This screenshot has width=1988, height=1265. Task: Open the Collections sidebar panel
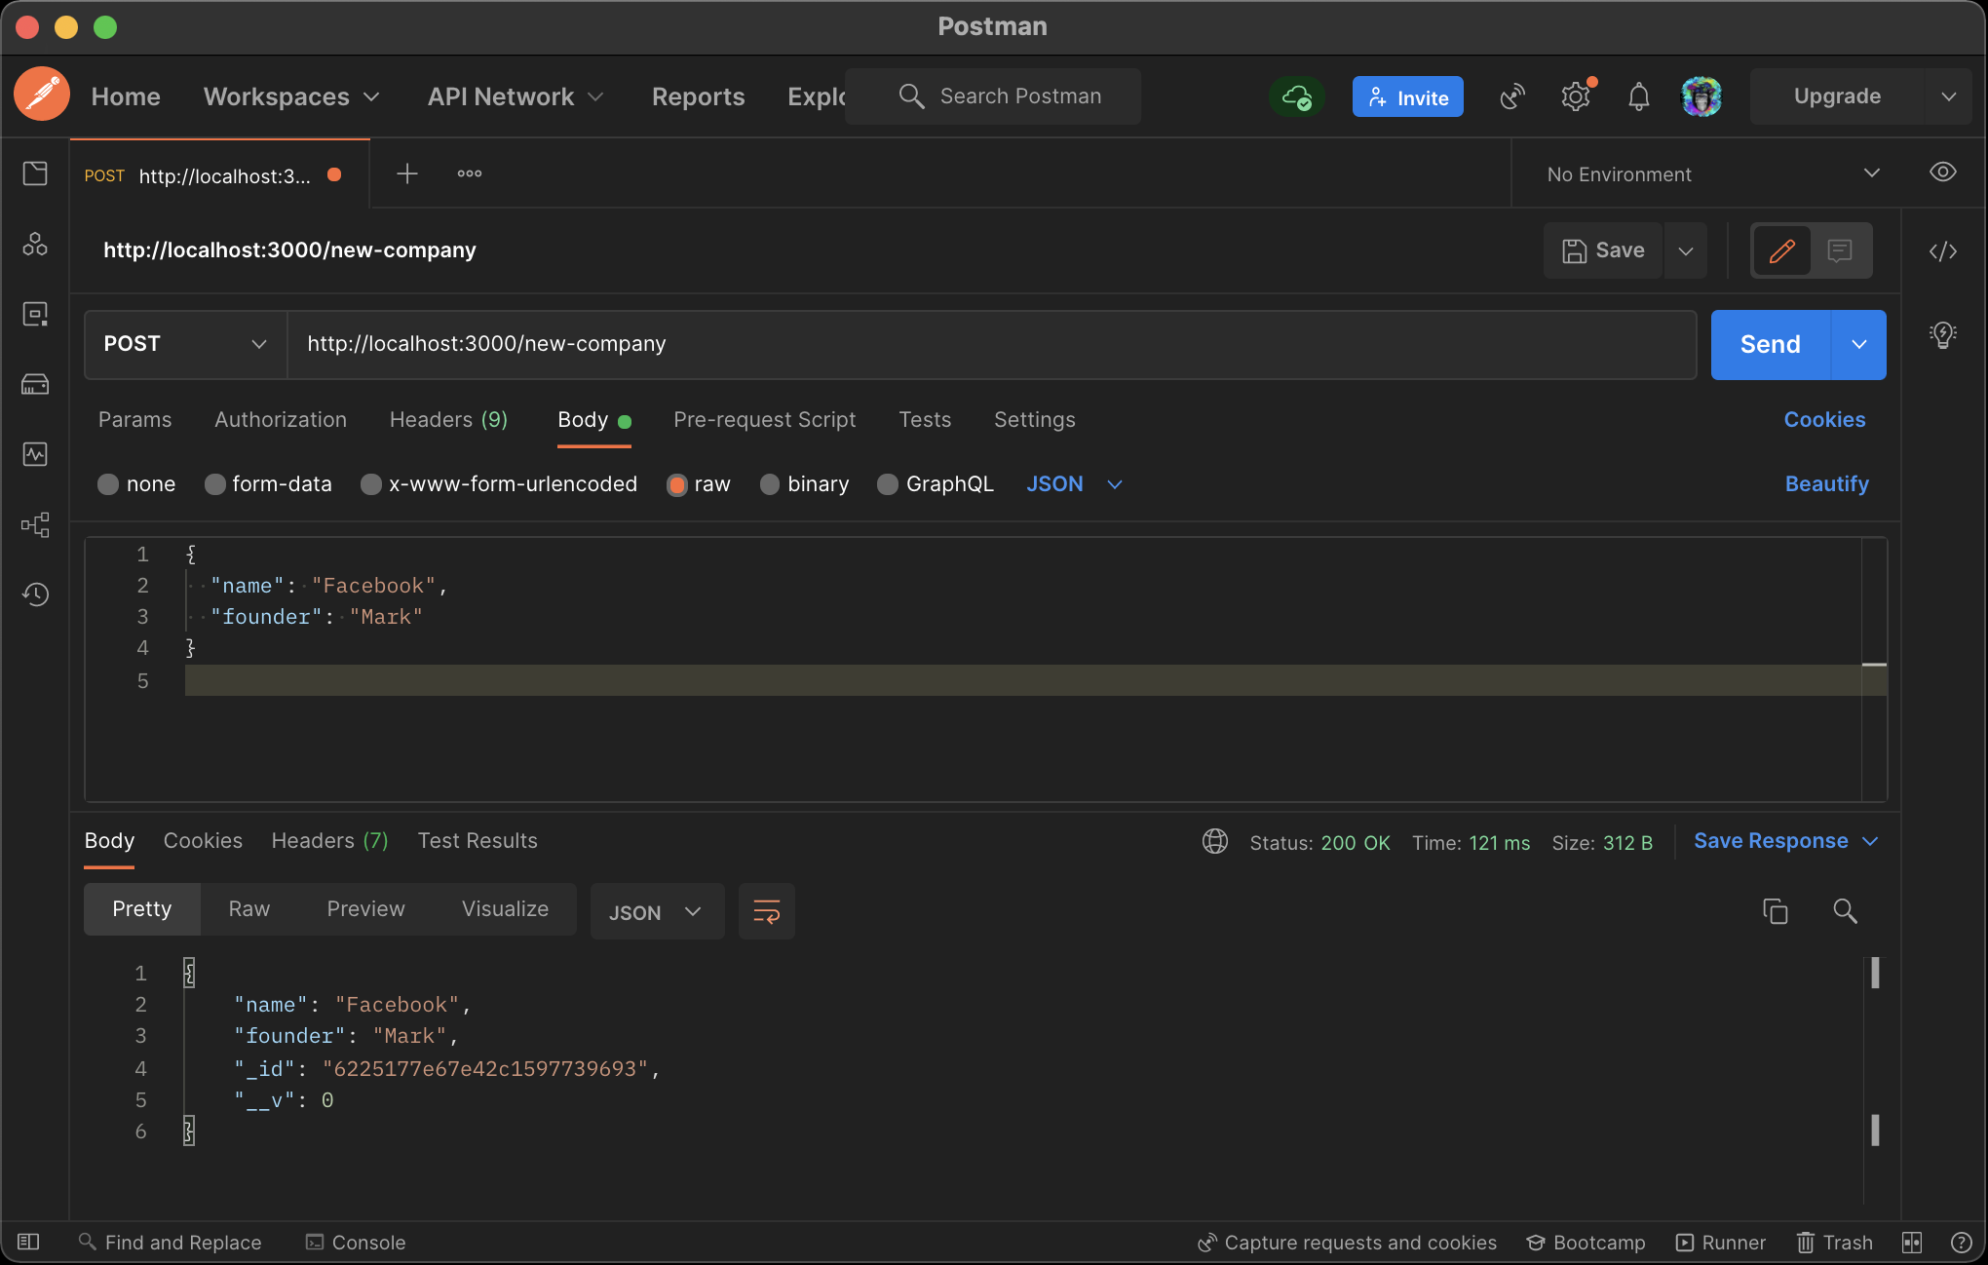pyautogui.click(x=35, y=173)
